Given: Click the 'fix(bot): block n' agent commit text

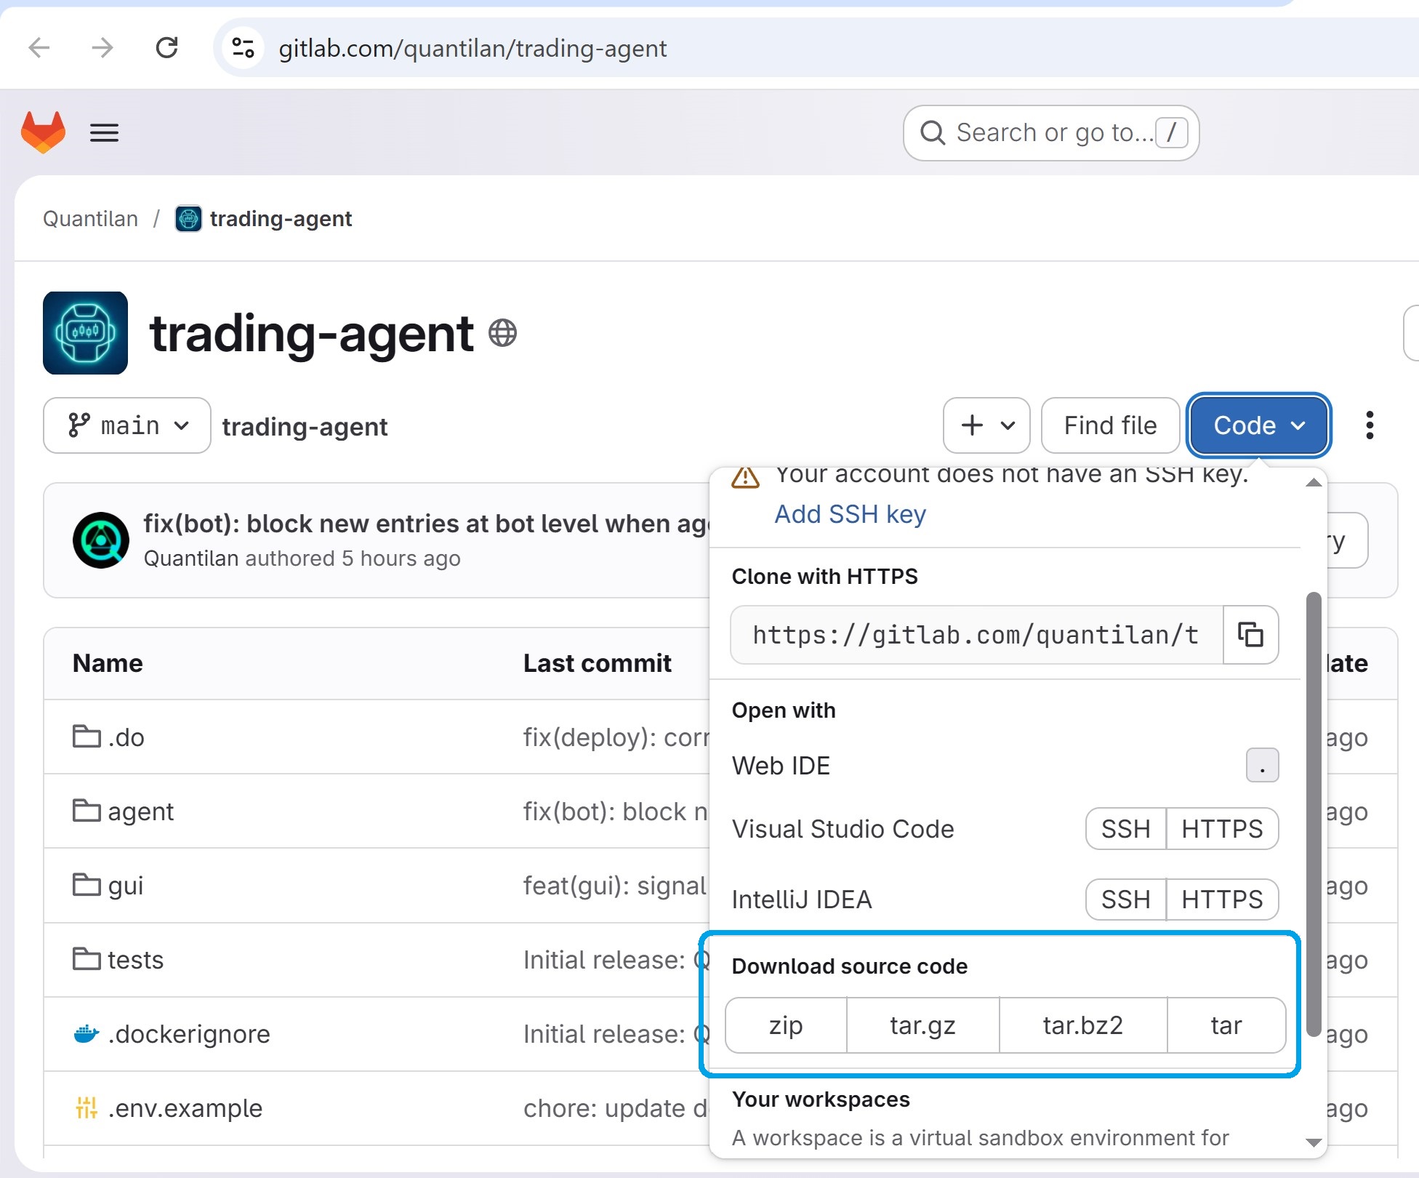Looking at the screenshot, I should (x=616, y=812).
